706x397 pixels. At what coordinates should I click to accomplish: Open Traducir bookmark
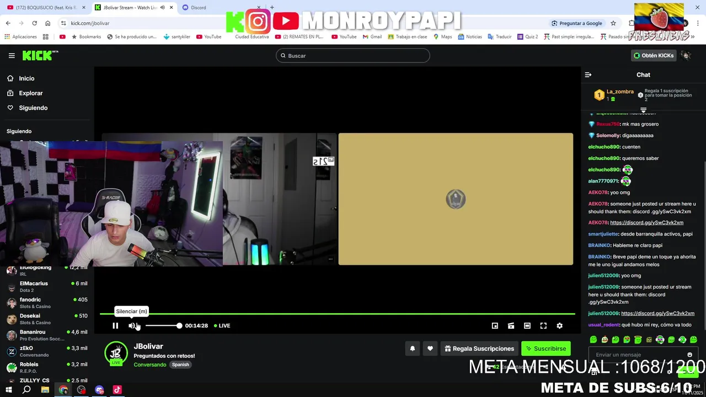pos(499,37)
